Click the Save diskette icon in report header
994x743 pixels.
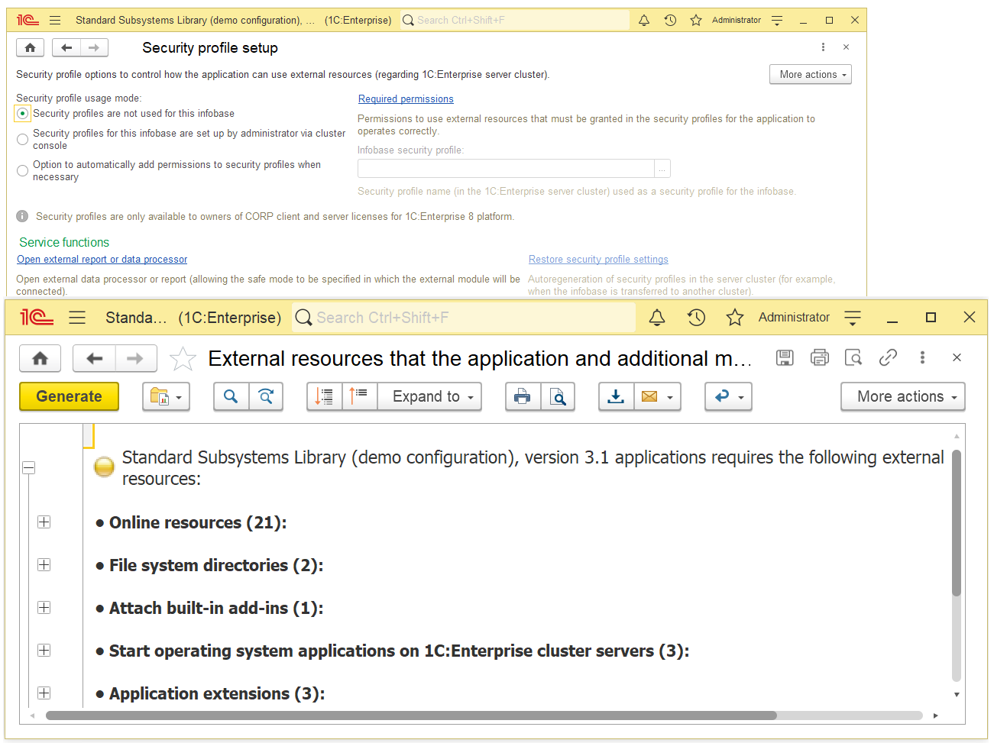pyautogui.click(x=785, y=357)
